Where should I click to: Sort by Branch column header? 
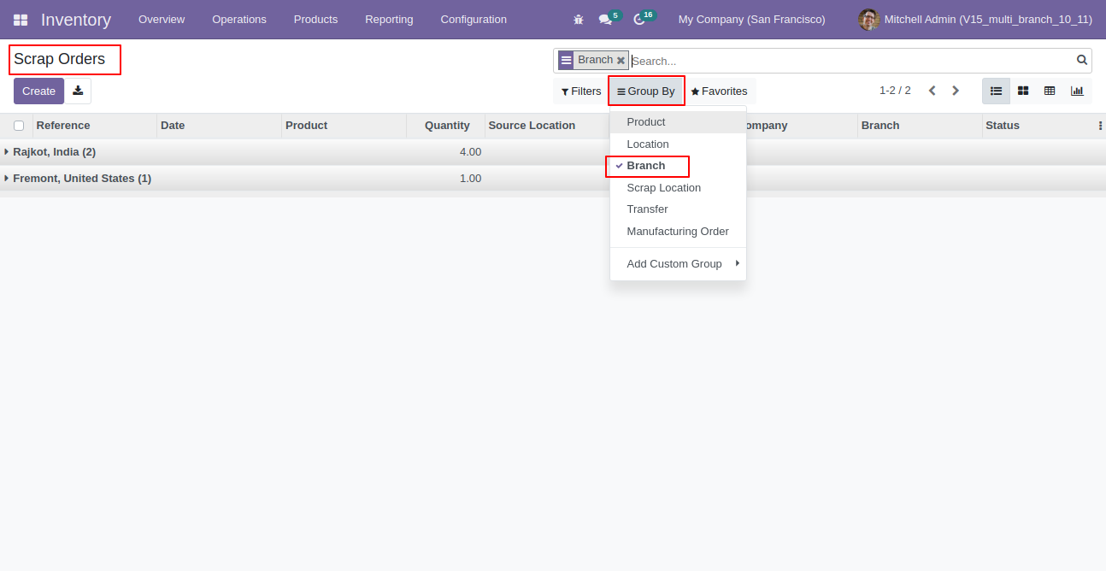tap(920, 126)
